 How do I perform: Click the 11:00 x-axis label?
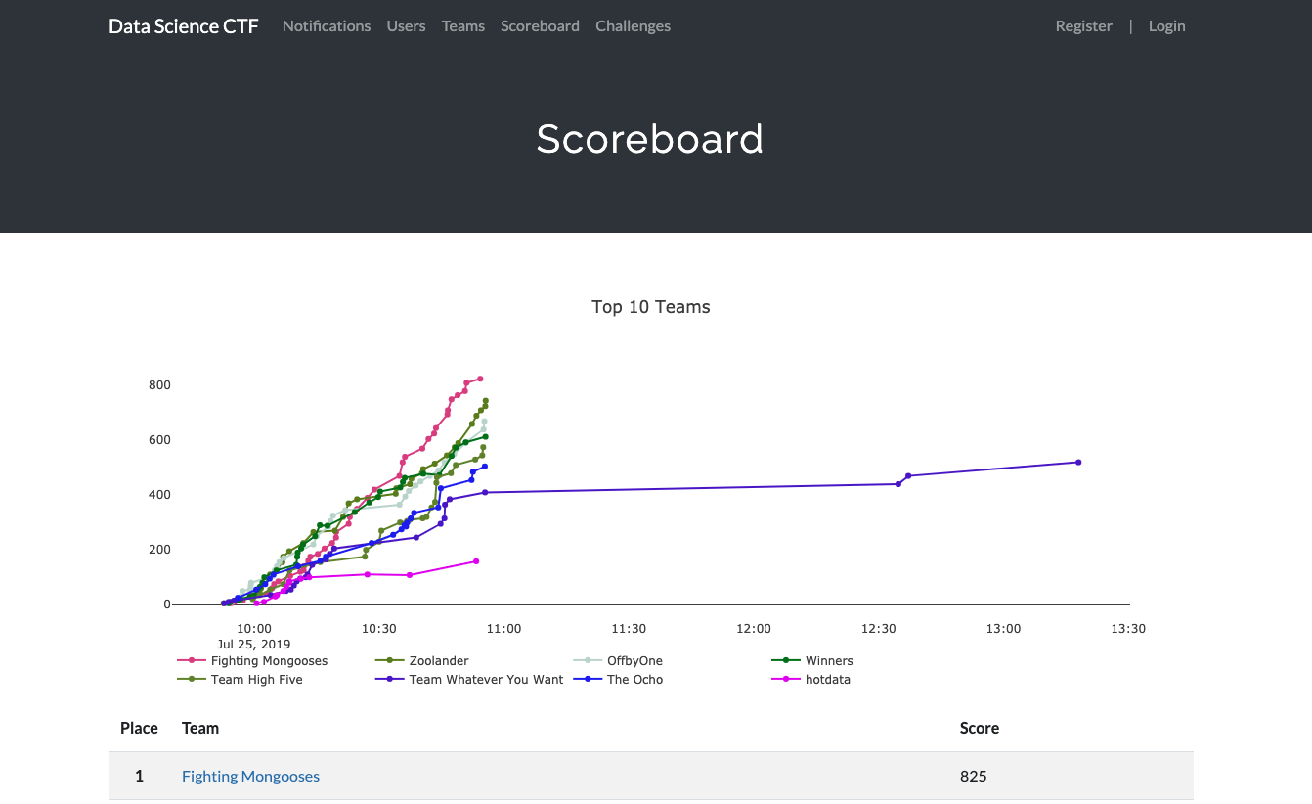click(503, 629)
